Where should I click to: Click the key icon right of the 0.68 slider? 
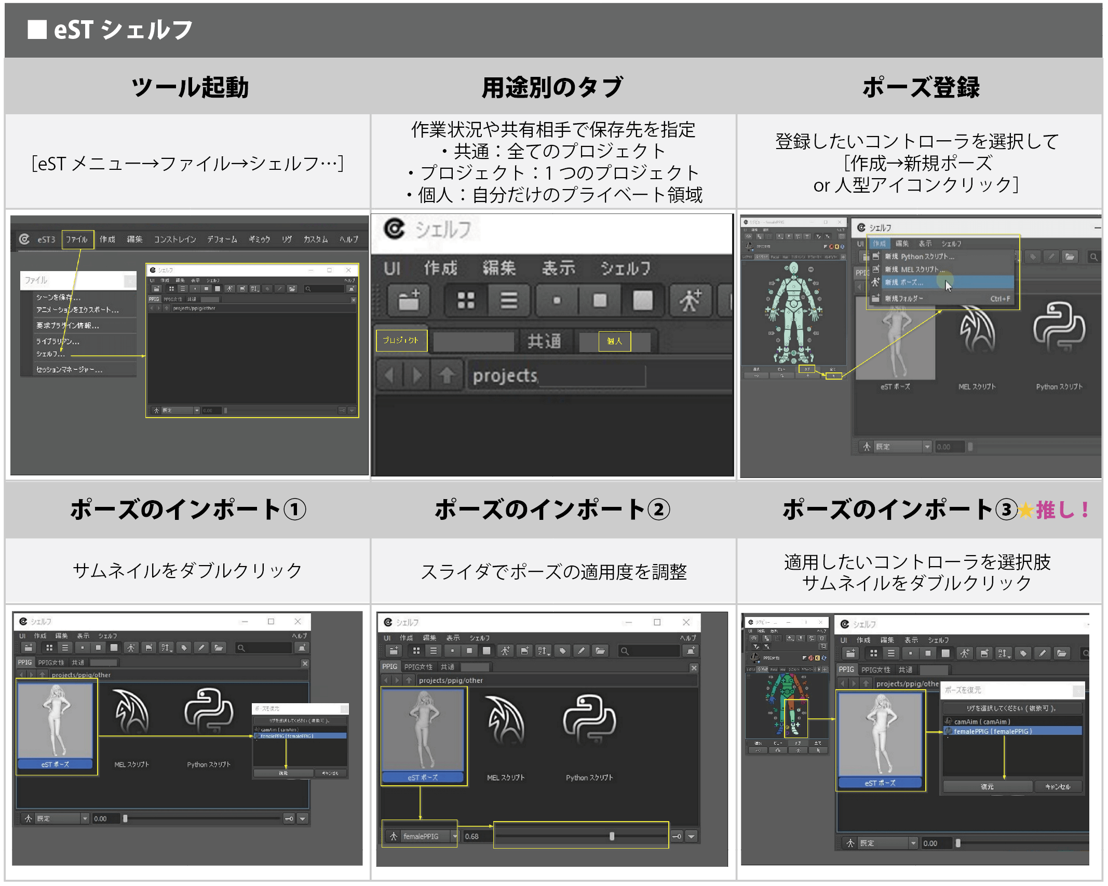pos(677,836)
